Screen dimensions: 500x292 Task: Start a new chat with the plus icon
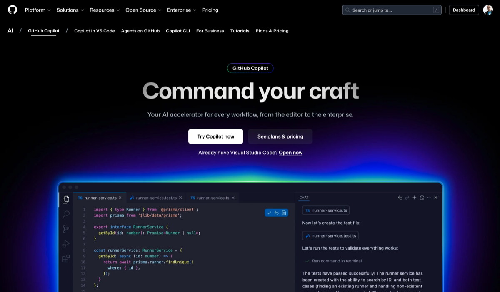coord(414,198)
